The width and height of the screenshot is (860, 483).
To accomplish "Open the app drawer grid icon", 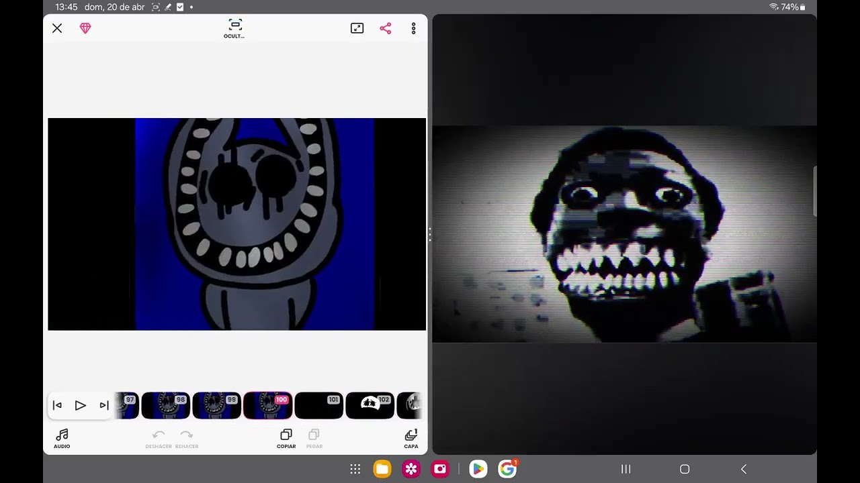I will click(x=355, y=469).
